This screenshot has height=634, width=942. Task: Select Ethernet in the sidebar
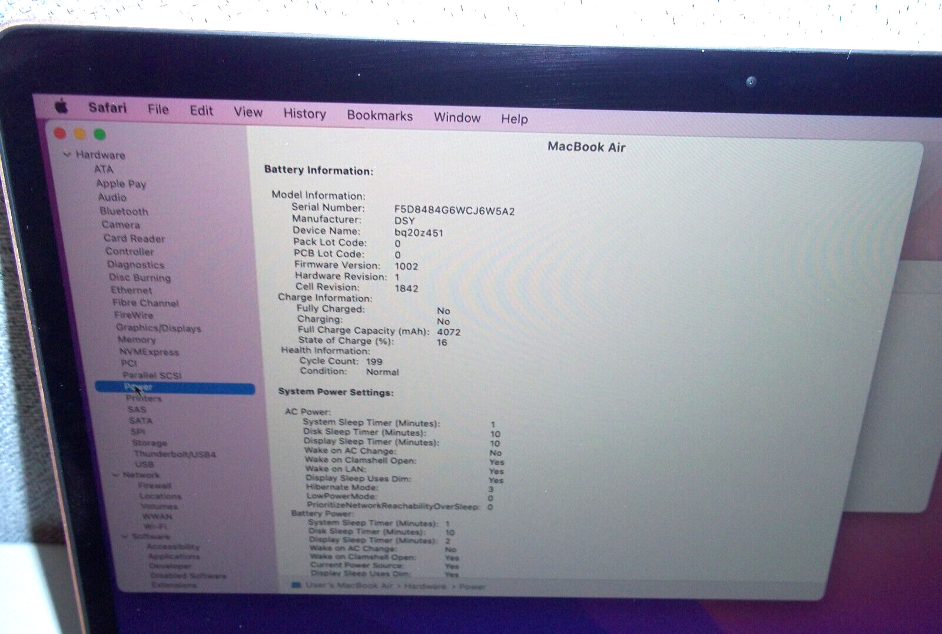tap(131, 290)
